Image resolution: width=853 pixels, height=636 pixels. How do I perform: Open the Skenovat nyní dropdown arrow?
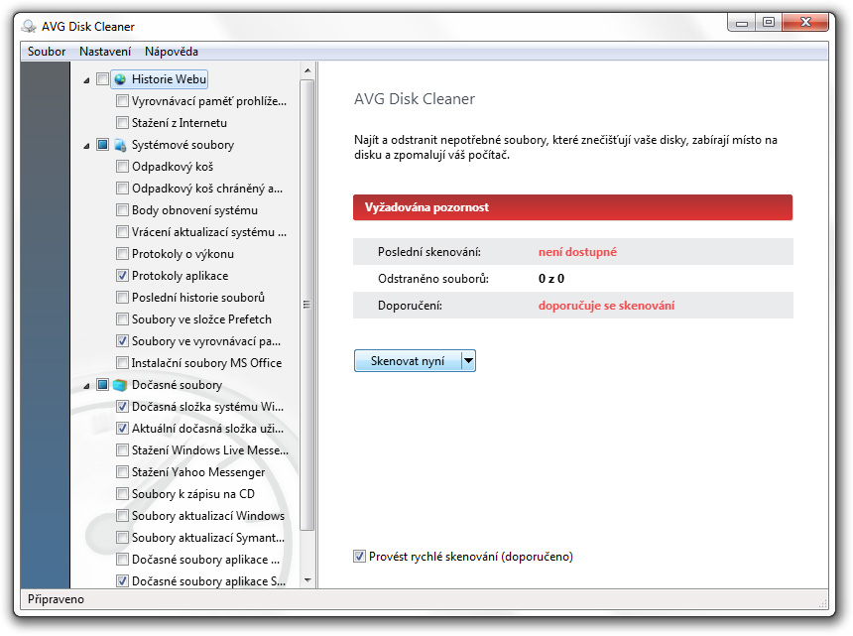(x=468, y=361)
